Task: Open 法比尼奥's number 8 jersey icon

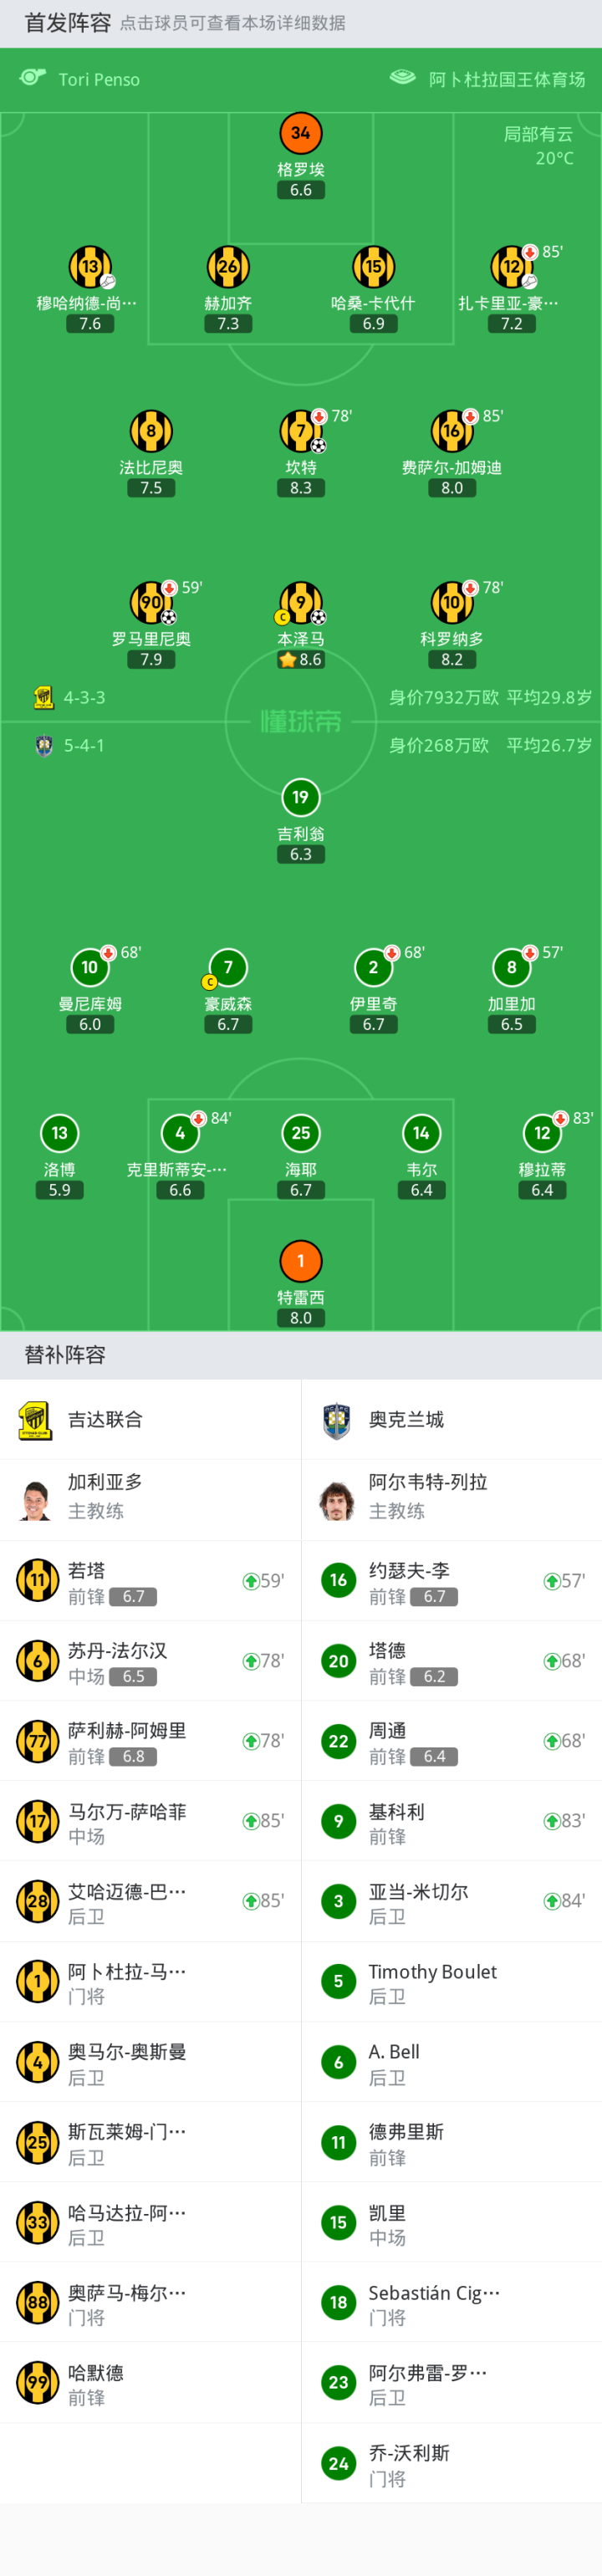Action: [x=151, y=431]
